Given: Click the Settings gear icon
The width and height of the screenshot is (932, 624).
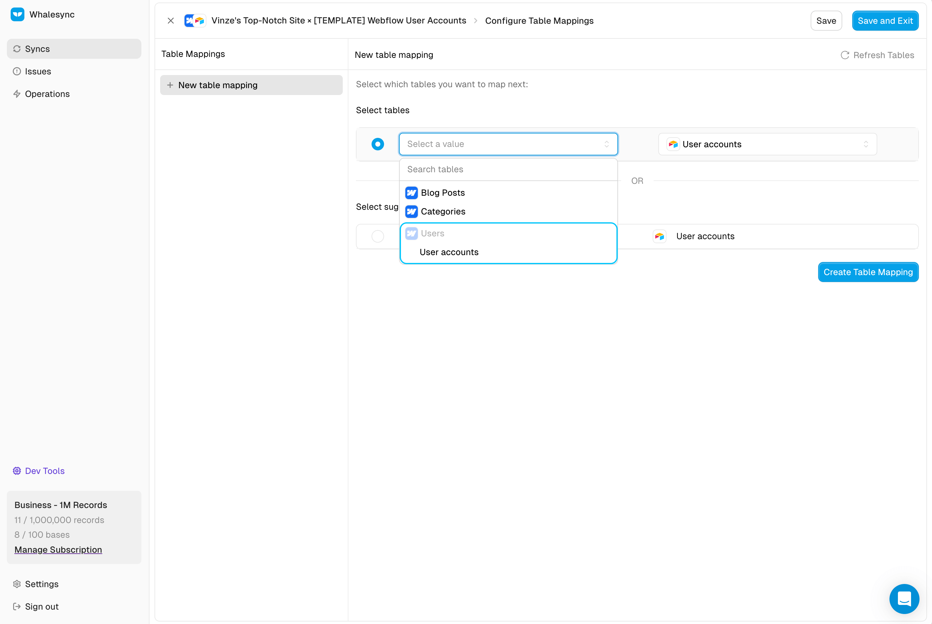Looking at the screenshot, I should [17, 584].
